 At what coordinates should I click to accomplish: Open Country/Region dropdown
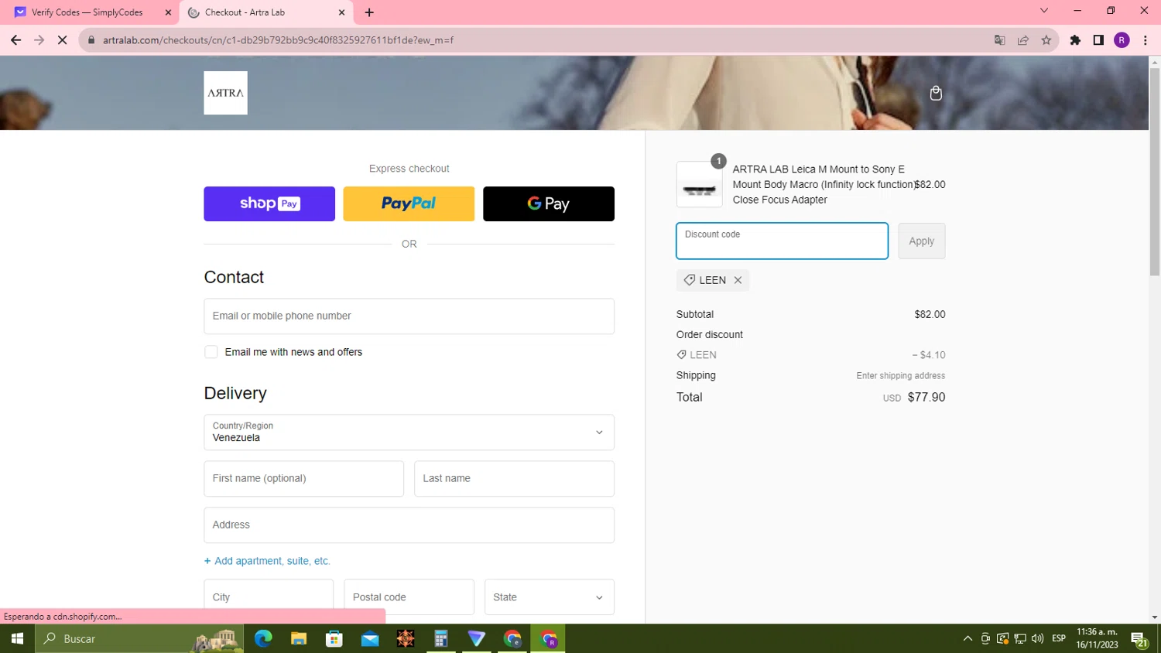coord(409,432)
